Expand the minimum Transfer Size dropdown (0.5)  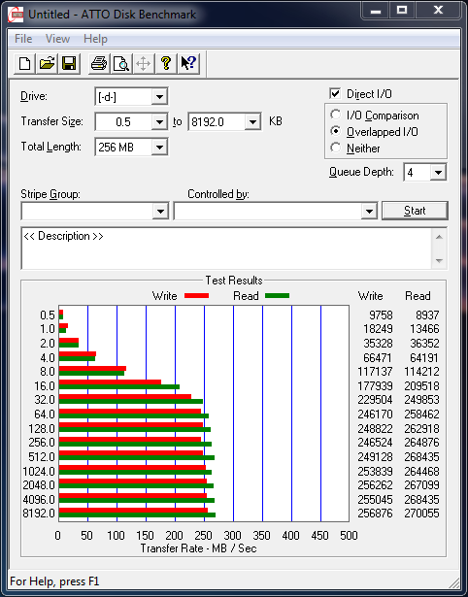(159, 122)
